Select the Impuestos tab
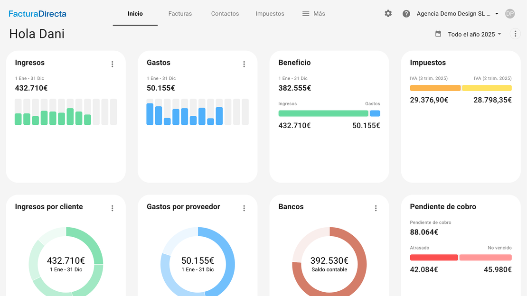The image size is (527, 296). point(270,14)
